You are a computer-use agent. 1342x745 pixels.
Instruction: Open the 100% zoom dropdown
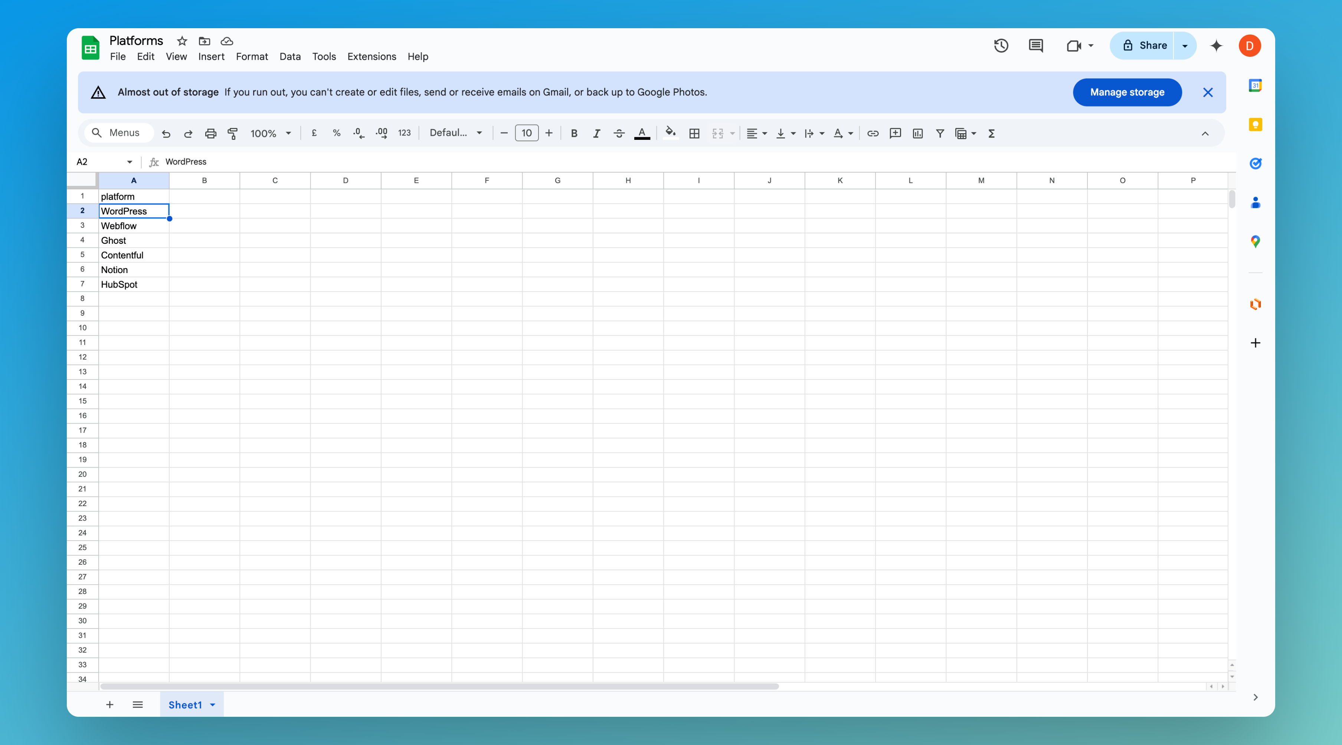(x=271, y=133)
